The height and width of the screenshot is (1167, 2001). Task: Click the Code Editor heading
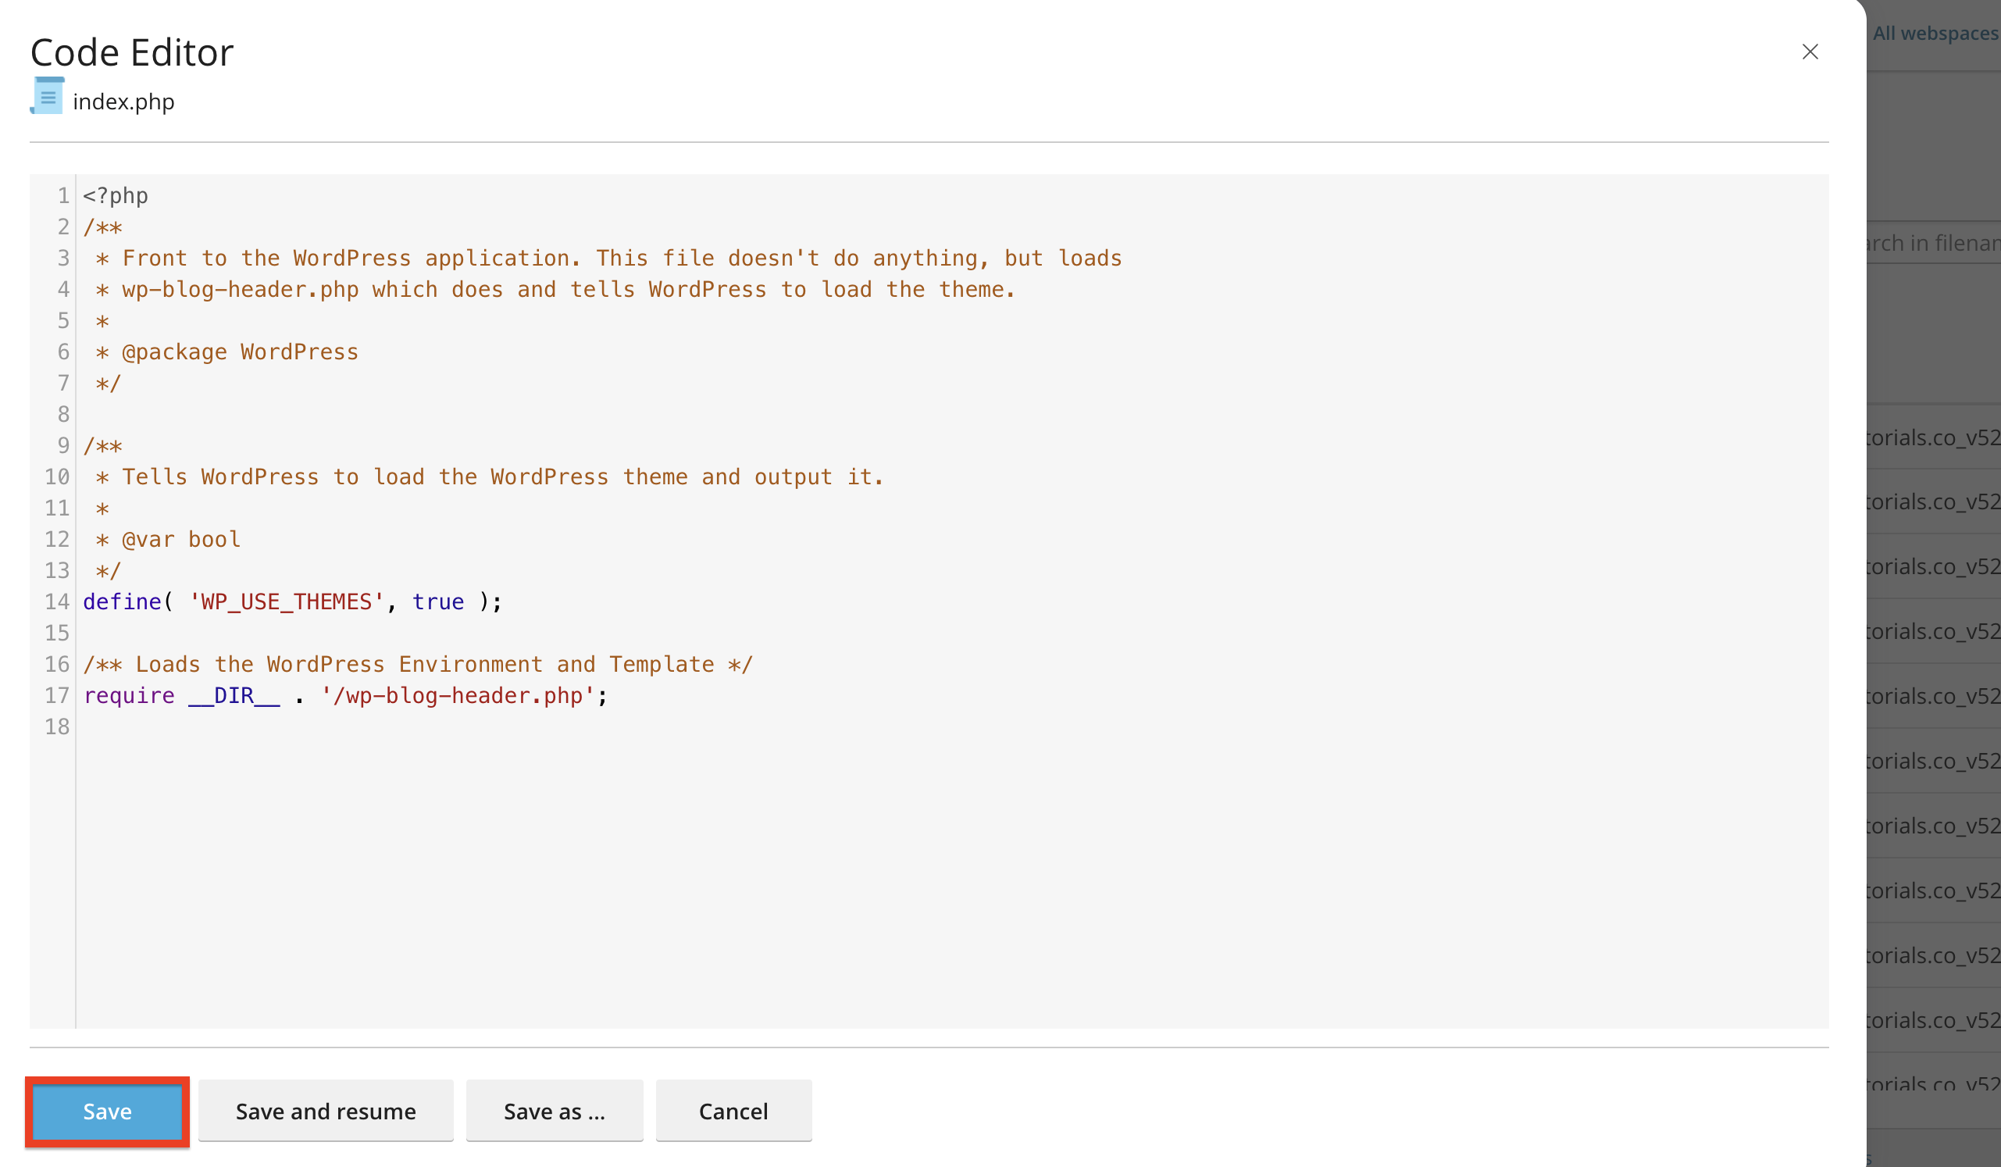tap(132, 52)
